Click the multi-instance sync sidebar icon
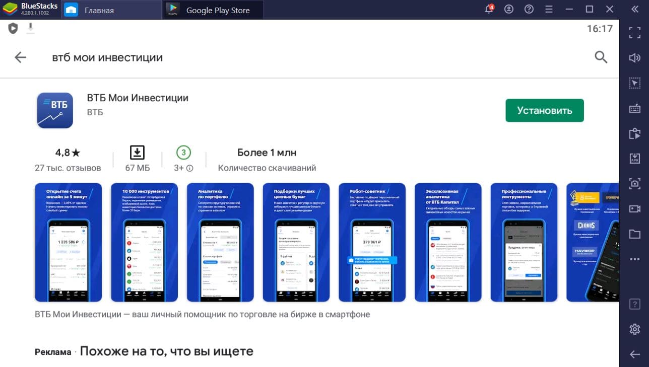 coord(634,133)
